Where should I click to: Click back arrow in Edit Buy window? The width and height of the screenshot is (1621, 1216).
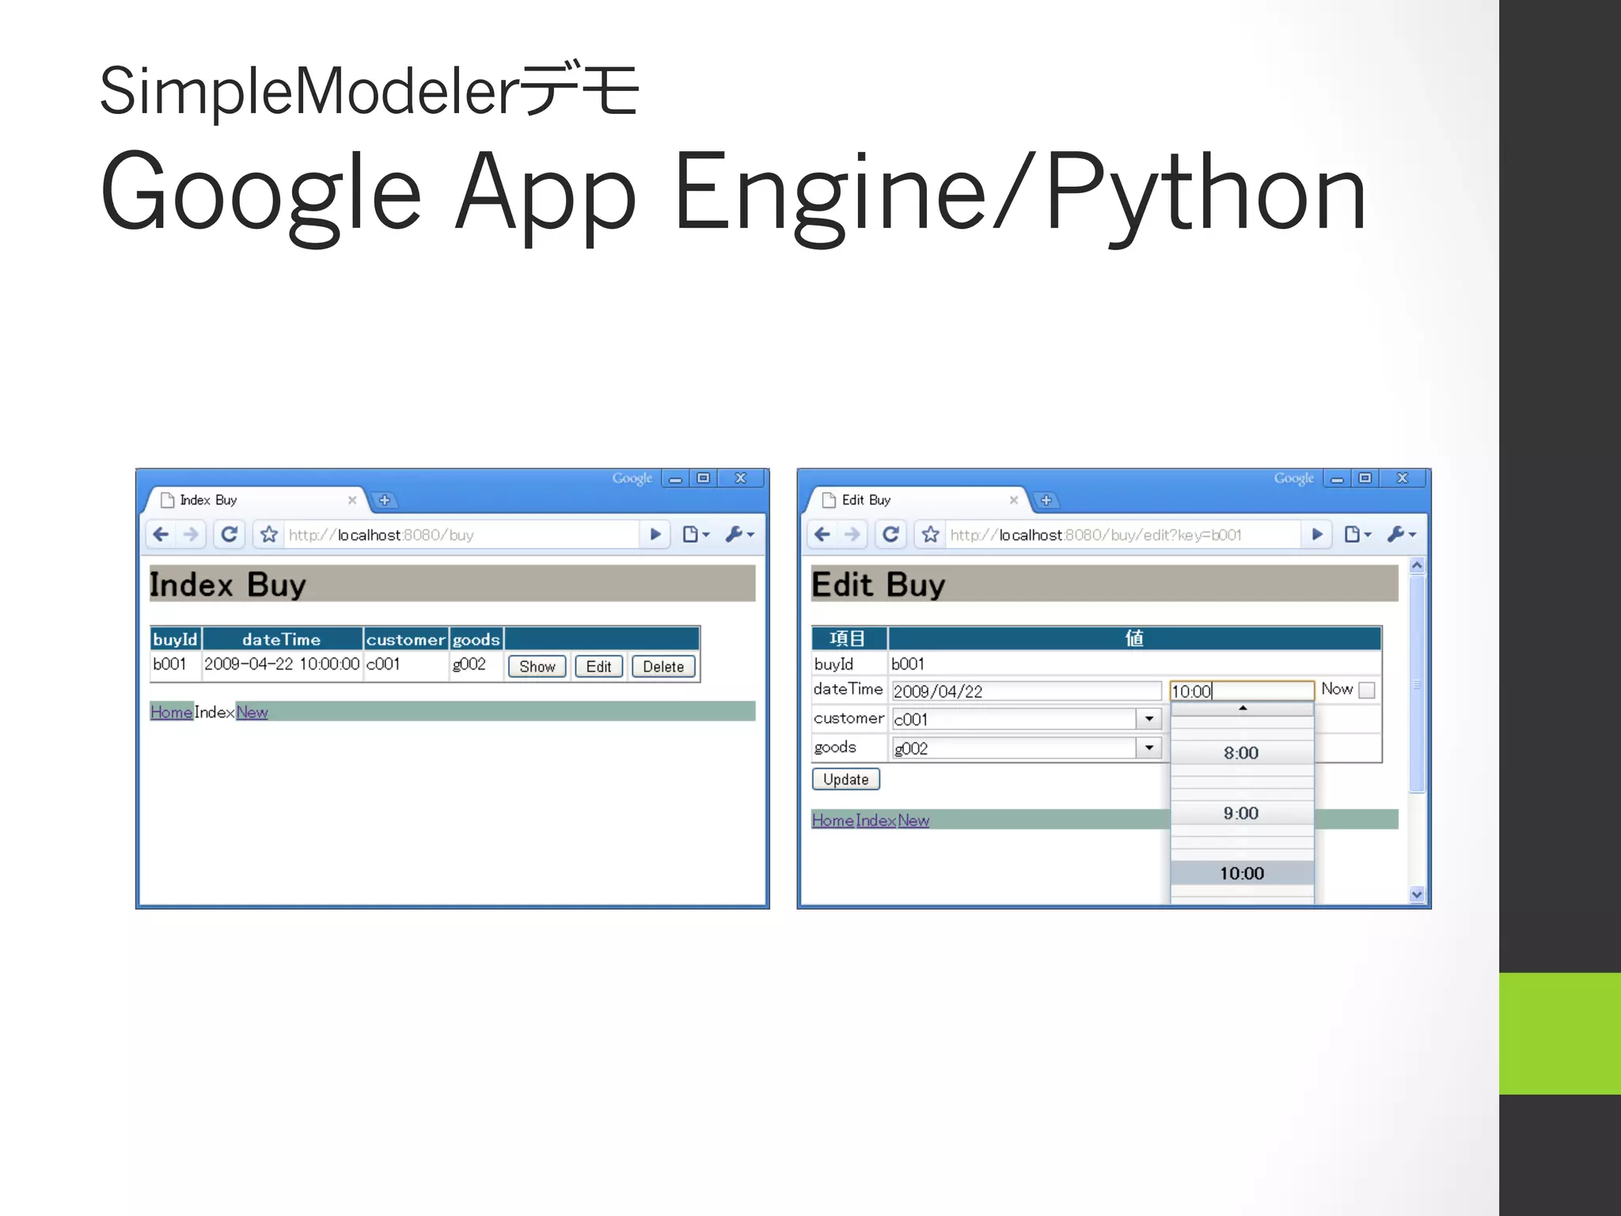tap(822, 534)
